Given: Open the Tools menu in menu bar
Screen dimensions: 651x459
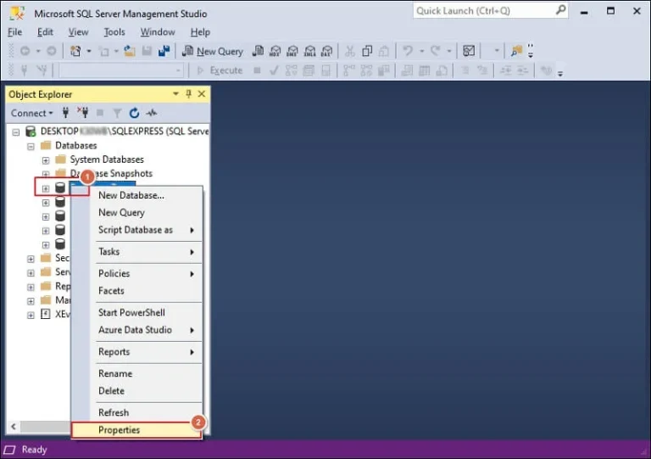Looking at the screenshot, I should [114, 32].
